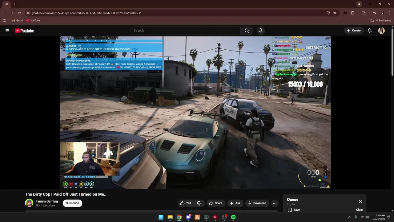The height and width of the screenshot is (222, 394).
Task: Open the Ask AI button
Action: [x=235, y=203]
